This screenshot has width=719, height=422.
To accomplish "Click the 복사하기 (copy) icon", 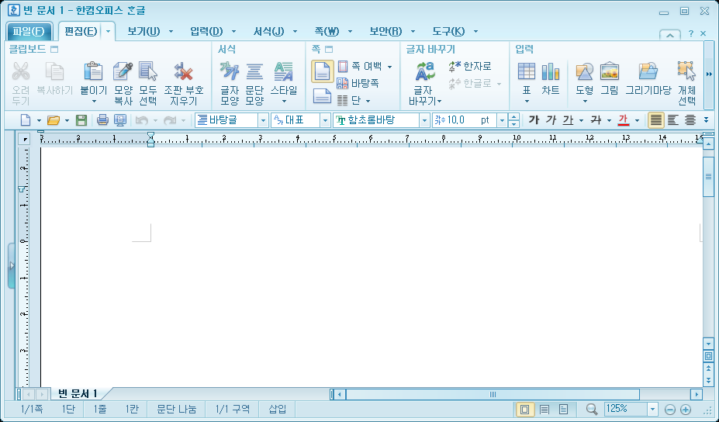I will (x=54, y=71).
